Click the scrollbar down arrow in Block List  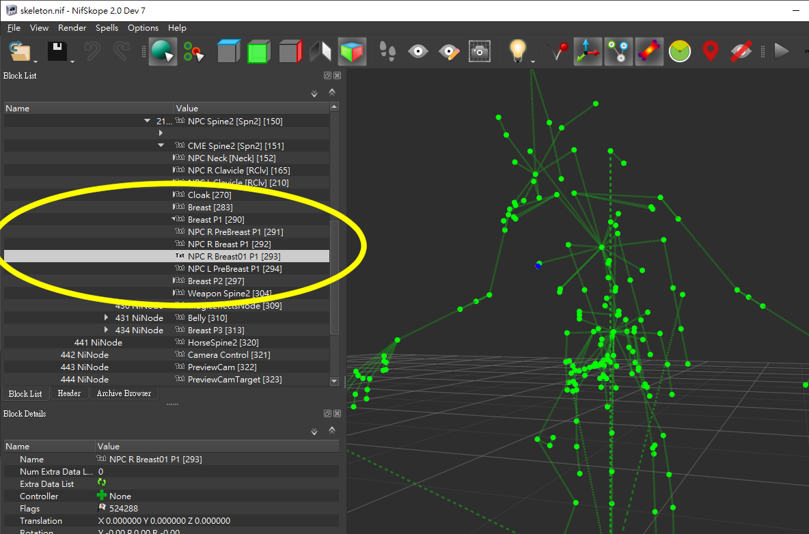click(334, 382)
